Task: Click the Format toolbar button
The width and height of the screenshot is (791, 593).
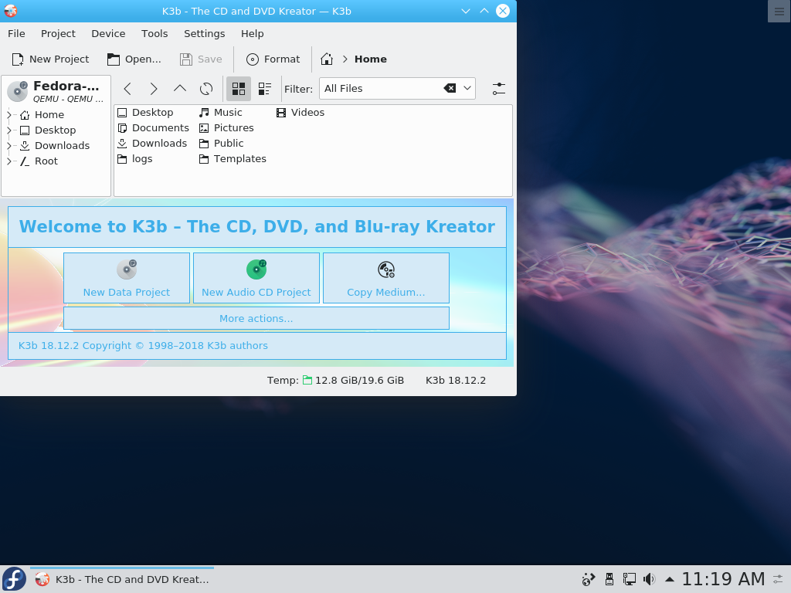Action: tap(273, 59)
